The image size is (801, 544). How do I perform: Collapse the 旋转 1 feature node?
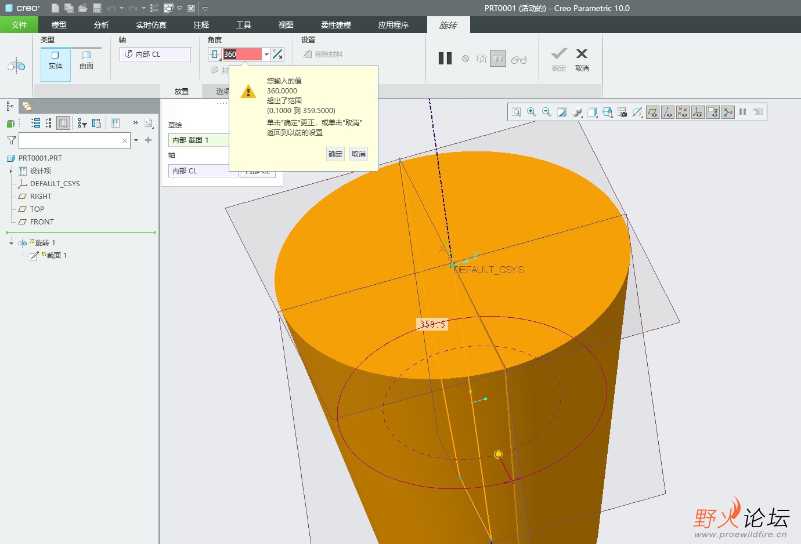(11, 243)
